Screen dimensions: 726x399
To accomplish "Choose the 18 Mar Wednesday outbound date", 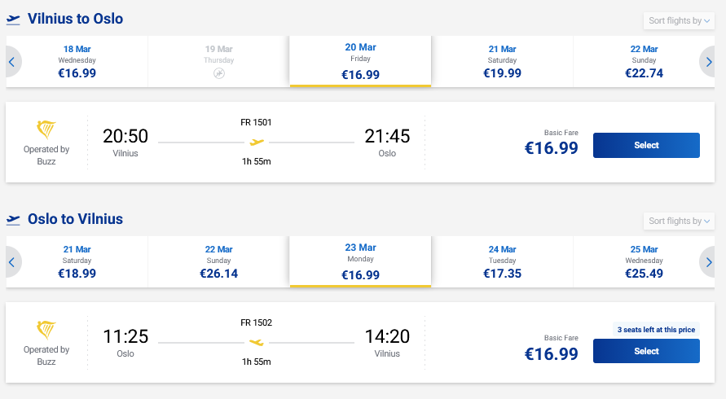I will pyautogui.click(x=77, y=61).
